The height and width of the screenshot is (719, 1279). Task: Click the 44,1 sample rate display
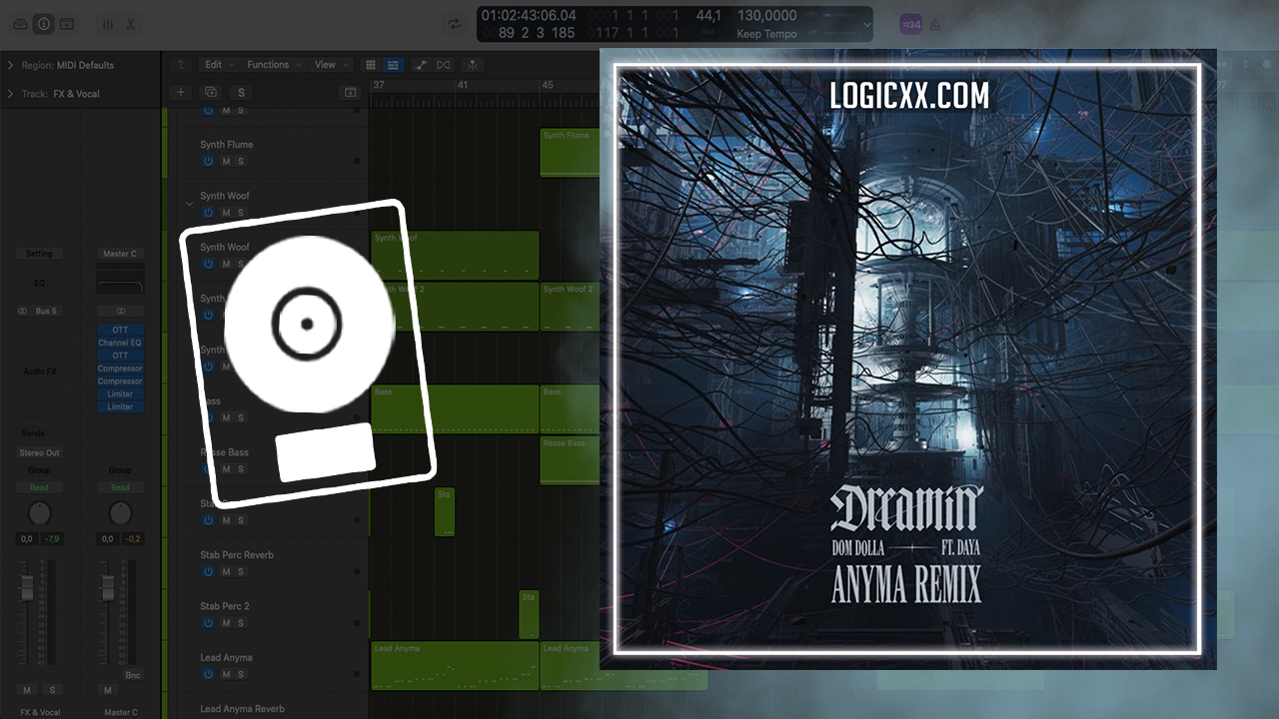point(708,16)
